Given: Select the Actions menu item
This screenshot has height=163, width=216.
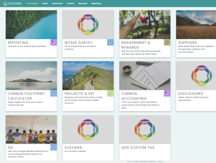Looking at the screenshot, I should [x=70, y=4].
